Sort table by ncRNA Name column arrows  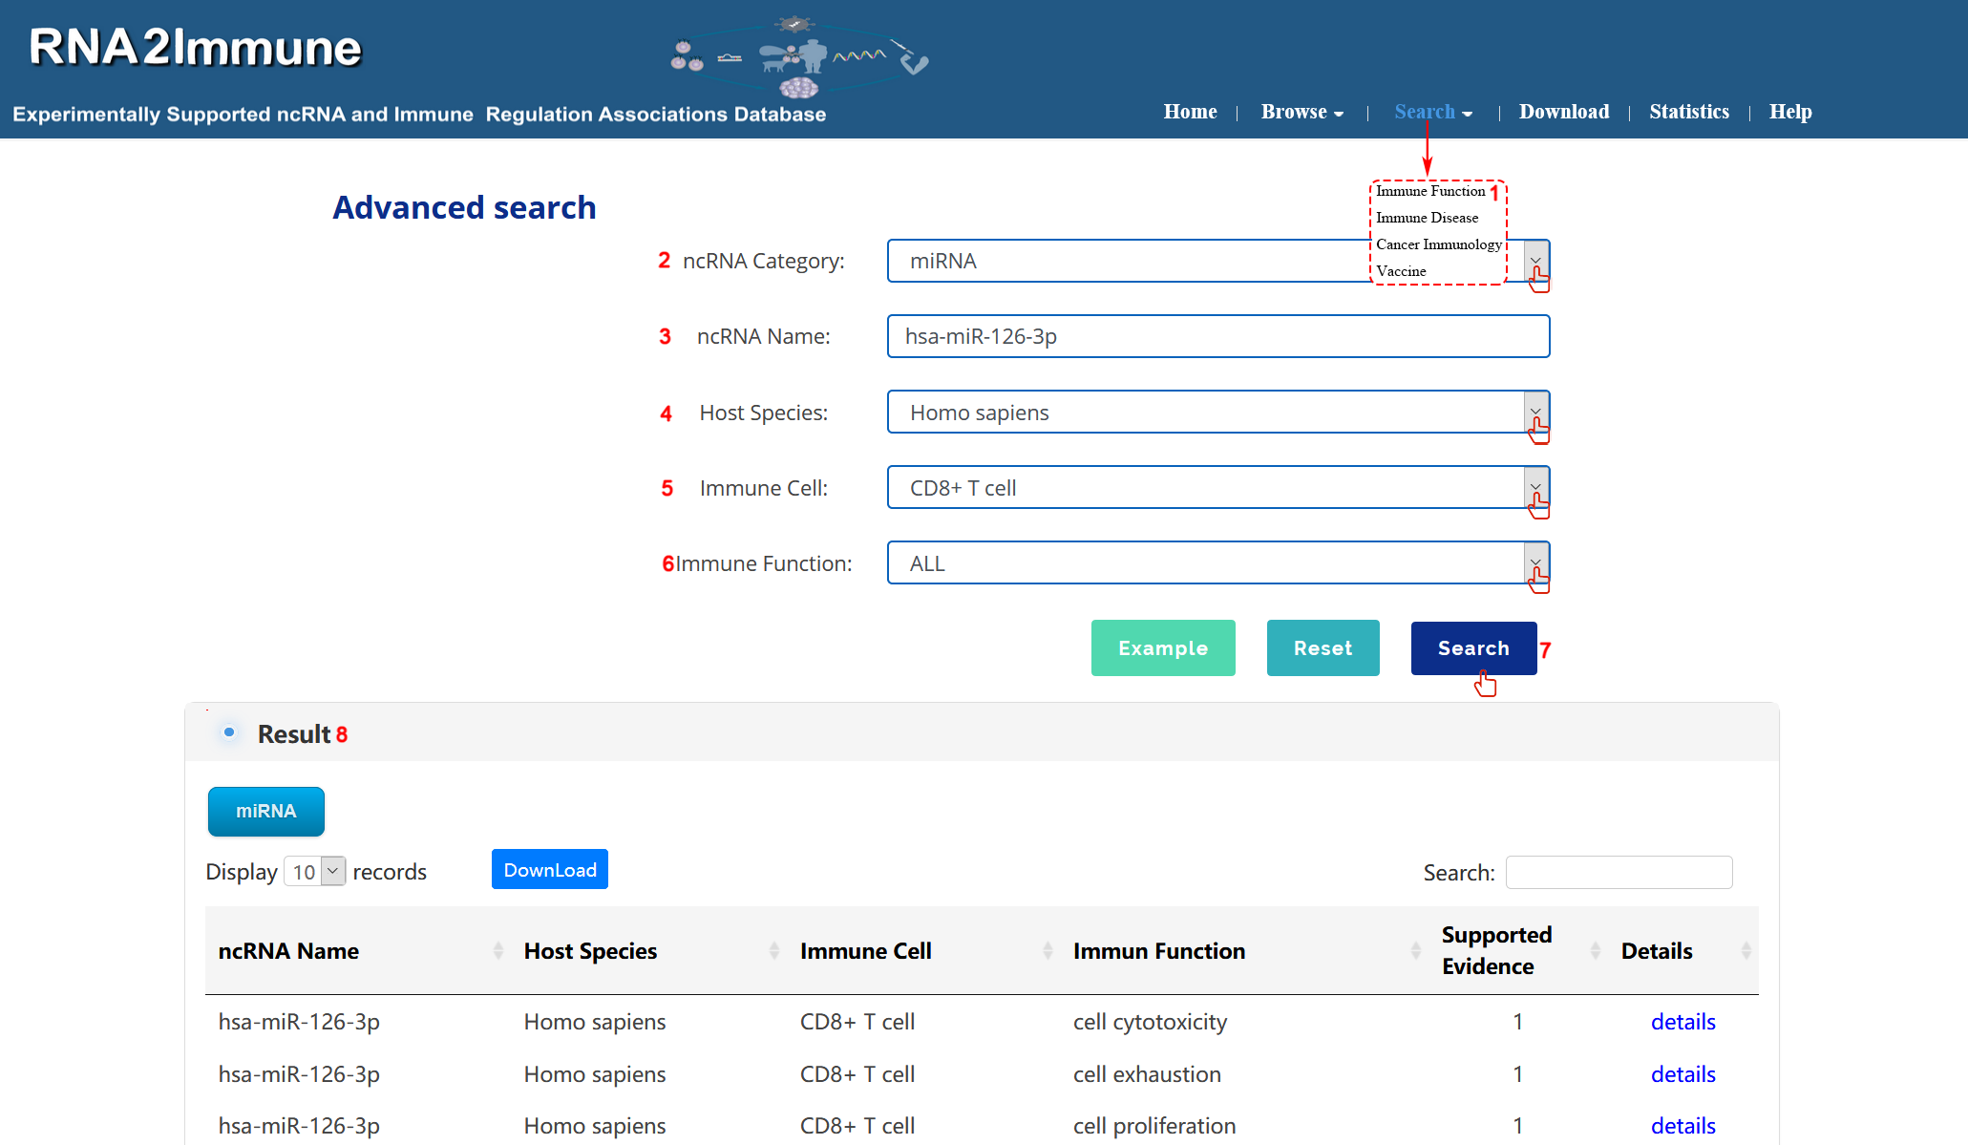(497, 950)
